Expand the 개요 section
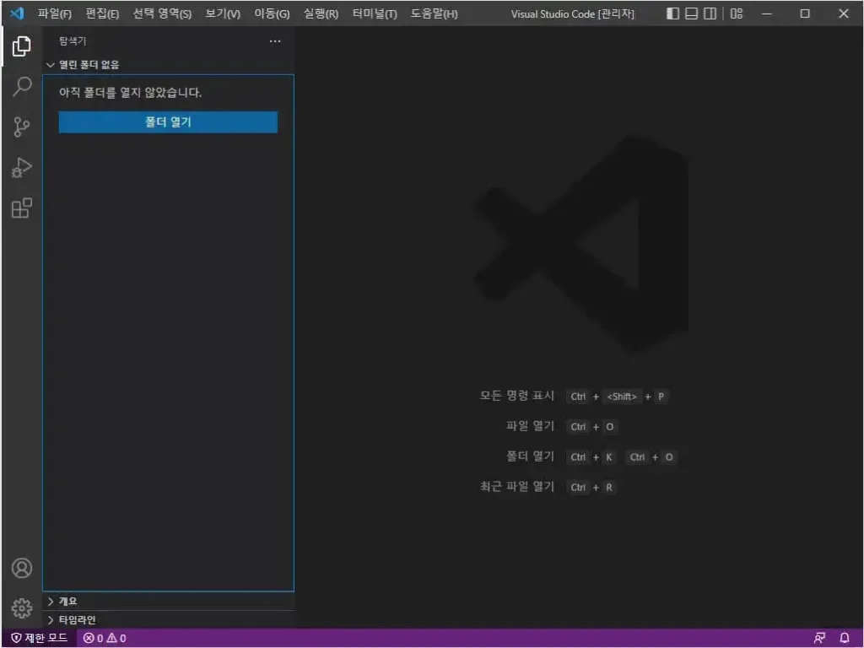 tap(168, 601)
